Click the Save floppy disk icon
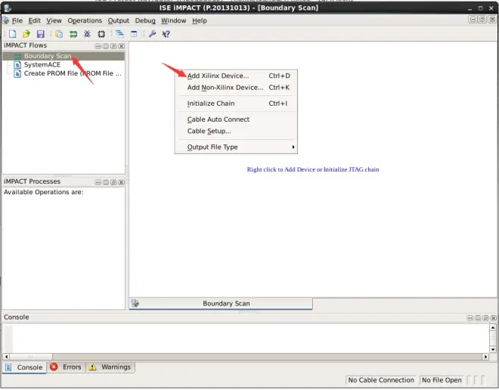This screenshot has height=390, width=499. [x=40, y=34]
